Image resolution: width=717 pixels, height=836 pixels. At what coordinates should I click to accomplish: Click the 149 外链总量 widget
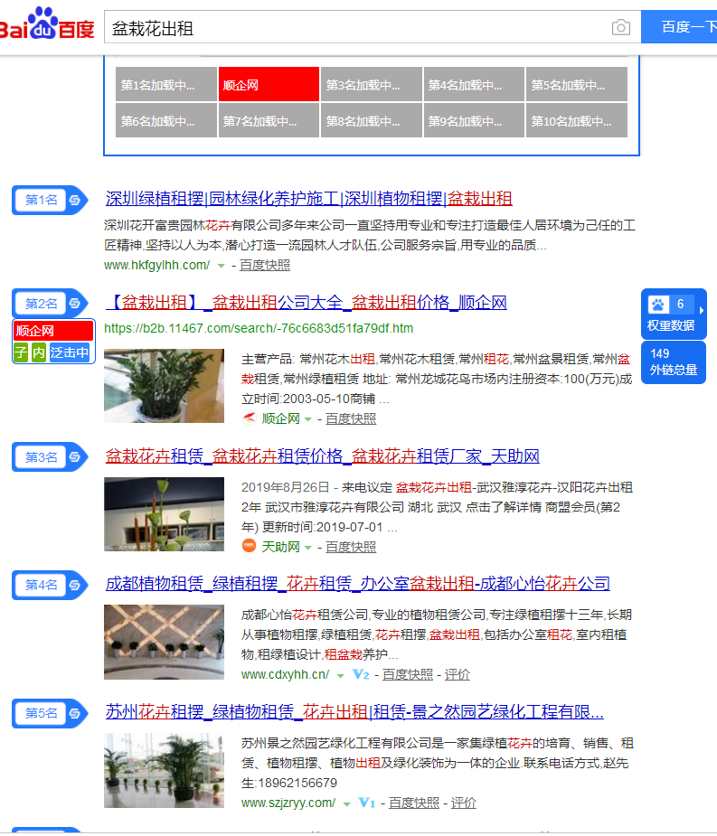674,362
